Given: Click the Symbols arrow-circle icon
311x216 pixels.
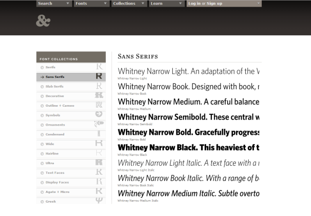Looking at the screenshot, I should (99, 114).
